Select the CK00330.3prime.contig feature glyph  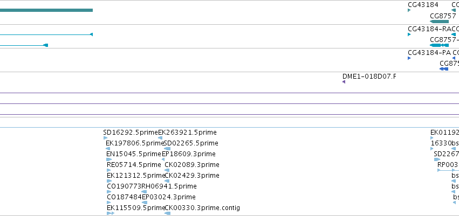[167, 213]
